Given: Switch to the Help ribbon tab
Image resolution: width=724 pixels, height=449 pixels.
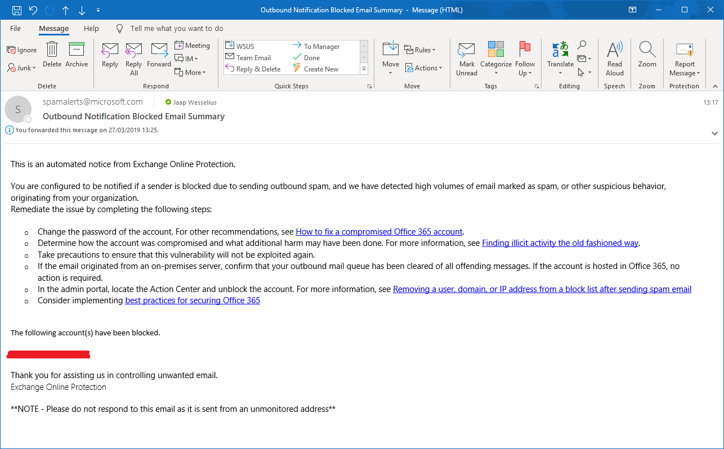Looking at the screenshot, I should click(x=91, y=28).
